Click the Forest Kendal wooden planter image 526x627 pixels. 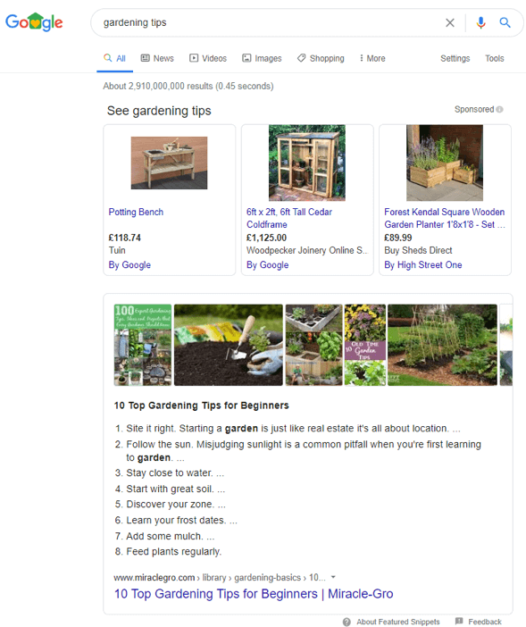pyautogui.click(x=445, y=163)
